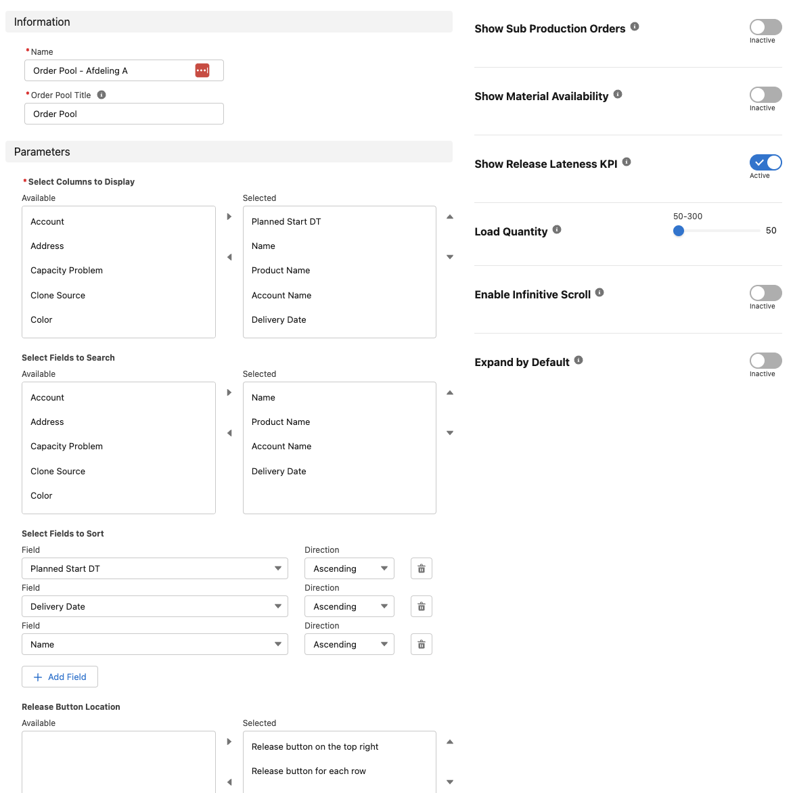Open Direction dropdown for Delivery Date sort

[x=349, y=606]
